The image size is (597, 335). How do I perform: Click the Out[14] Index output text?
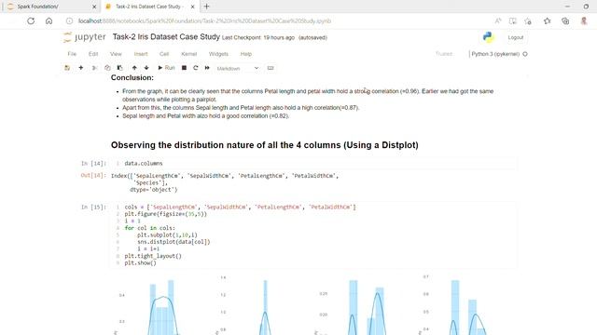tap(225, 182)
